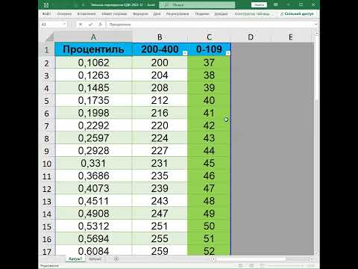This screenshot has height=269, width=358.
Task: Select cell with value 216
Action: (x=160, y=113)
